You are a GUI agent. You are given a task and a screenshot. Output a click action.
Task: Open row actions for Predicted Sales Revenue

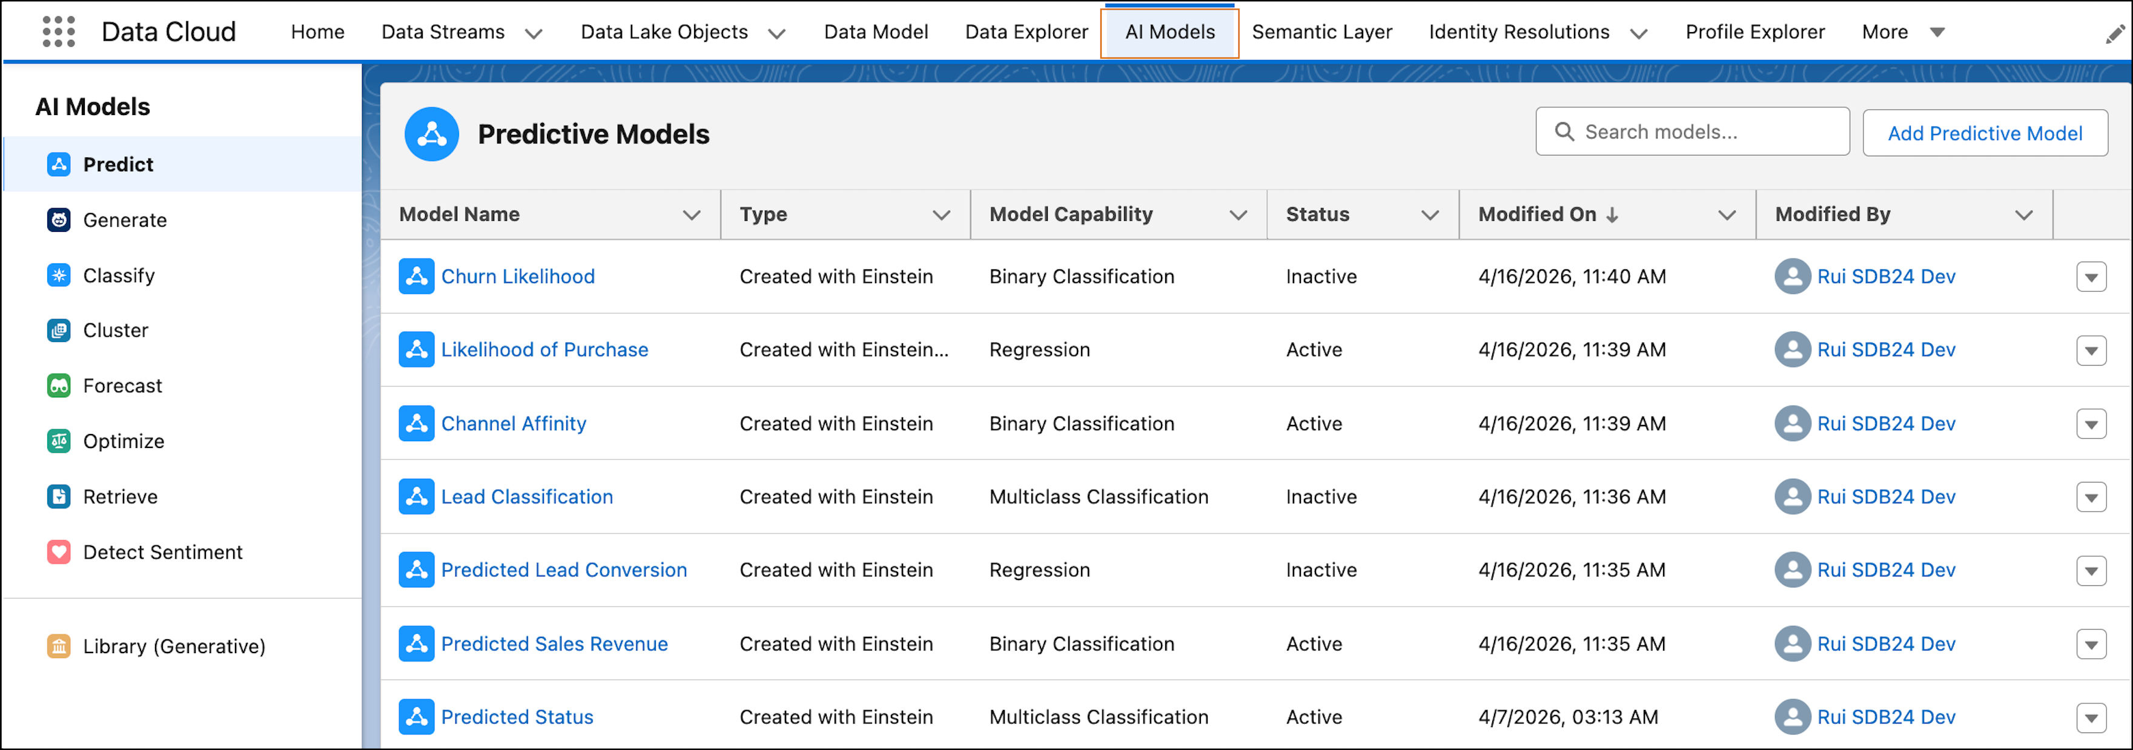point(2092,644)
